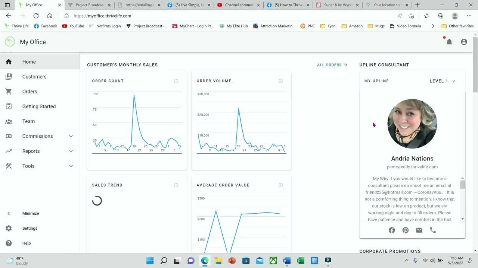
Task: Open the Level 1 upline dropdown
Action: 442,81
